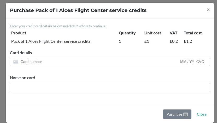The width and height of the screenshot is (217, 123).
Task: Focus the Card number field
Action: pyautogui.click(x=78, y=62)
